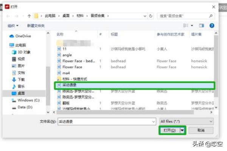This screenshot has width=227, height=151.
Task: Open 3D 对象 folder in sidebar
Action: [21, 52]
